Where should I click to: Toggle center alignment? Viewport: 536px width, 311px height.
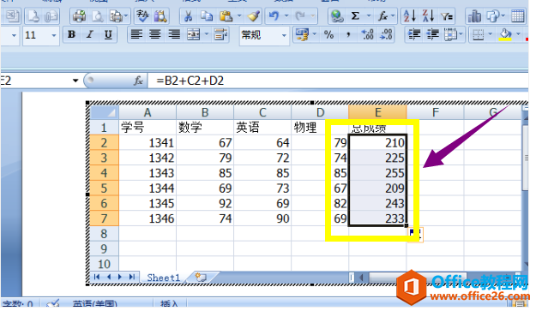click(x=155, y=34)
